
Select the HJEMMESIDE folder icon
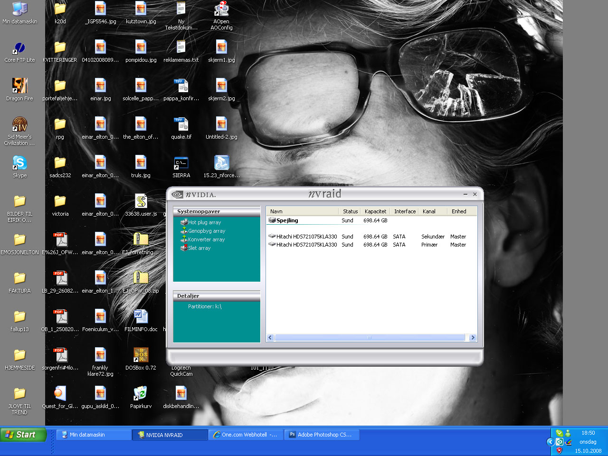tap(19, 360)
